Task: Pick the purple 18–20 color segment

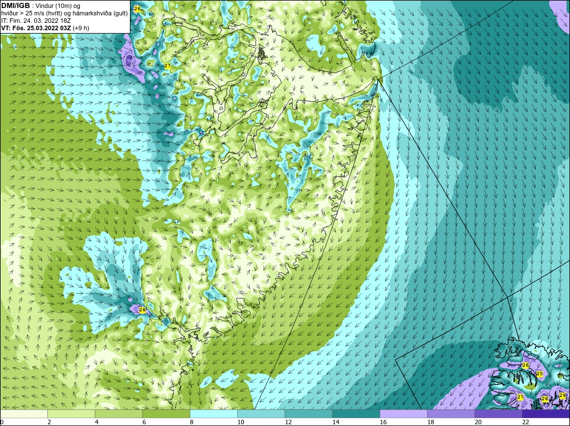Action: tap(451, 414)
